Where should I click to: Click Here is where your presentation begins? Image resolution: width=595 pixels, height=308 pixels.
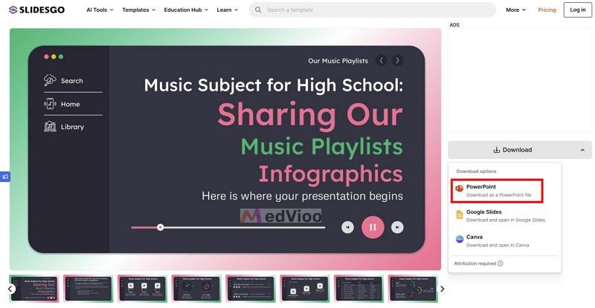tap(303, 196)
